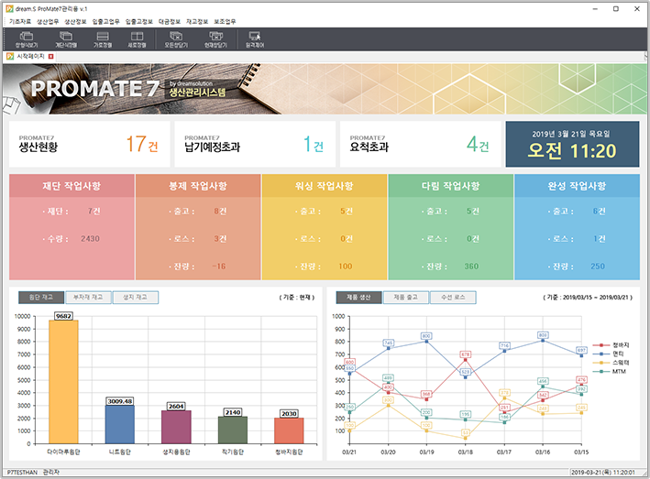Click the 창형식보기 window view icon
Image resolution: width=650 pixels, height=479 pixels.
26,39
